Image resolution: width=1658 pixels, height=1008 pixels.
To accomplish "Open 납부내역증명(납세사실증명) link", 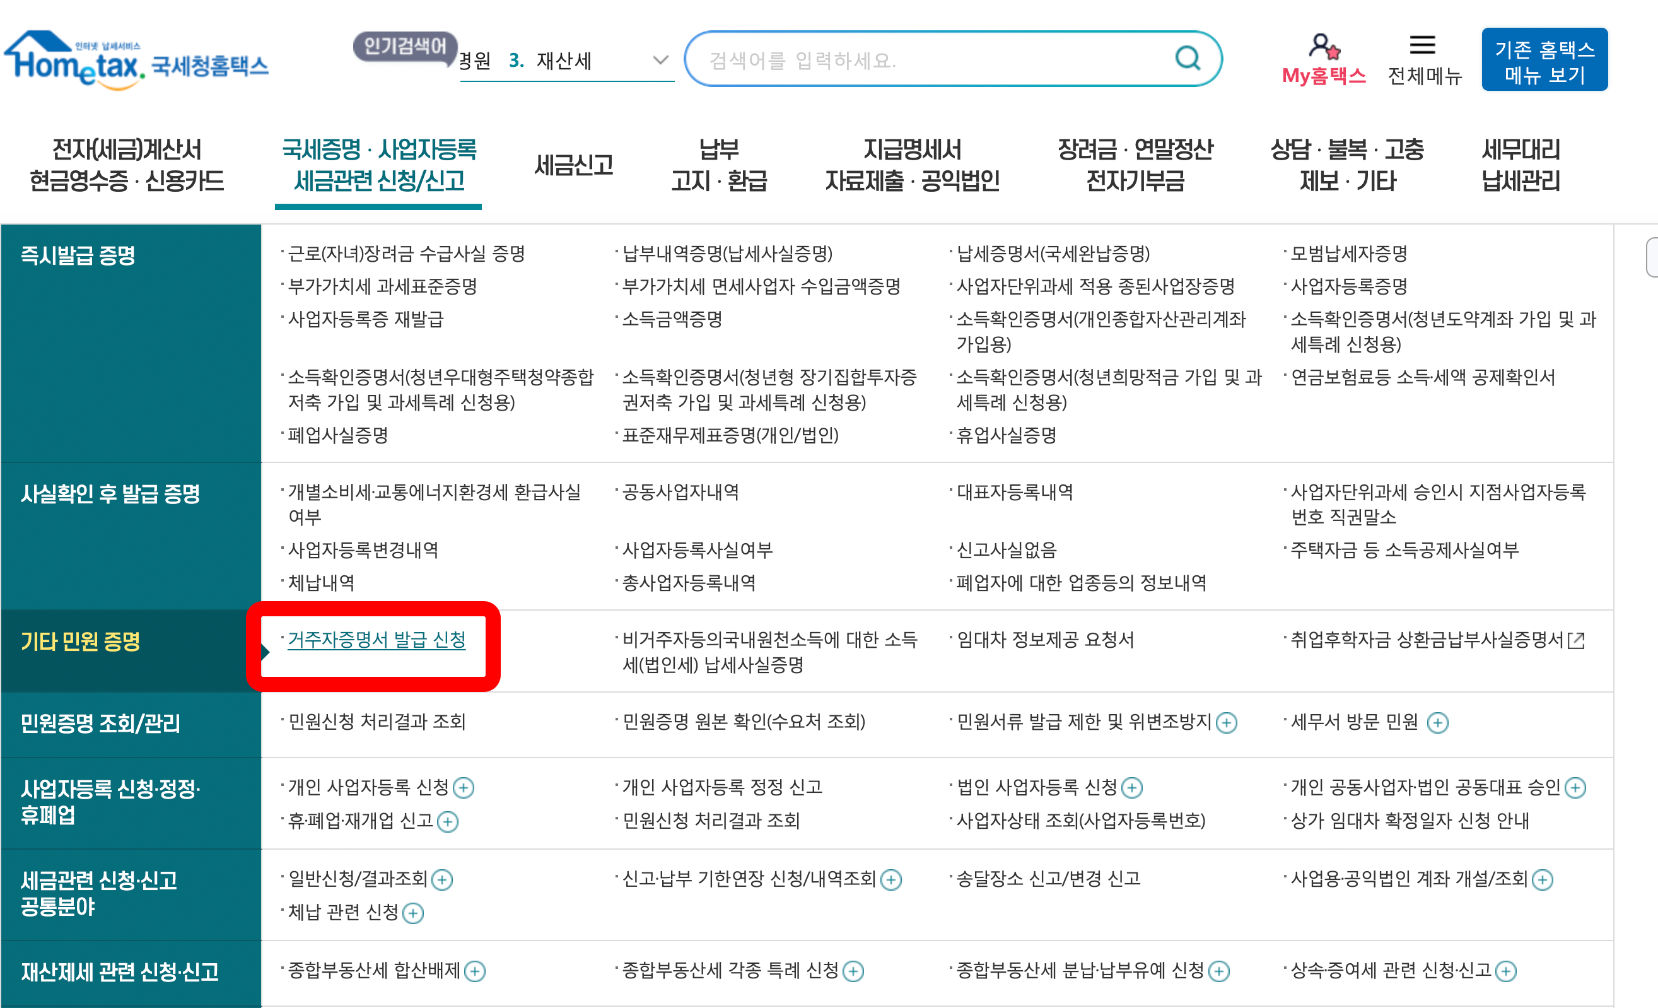I will click(727, 254).
